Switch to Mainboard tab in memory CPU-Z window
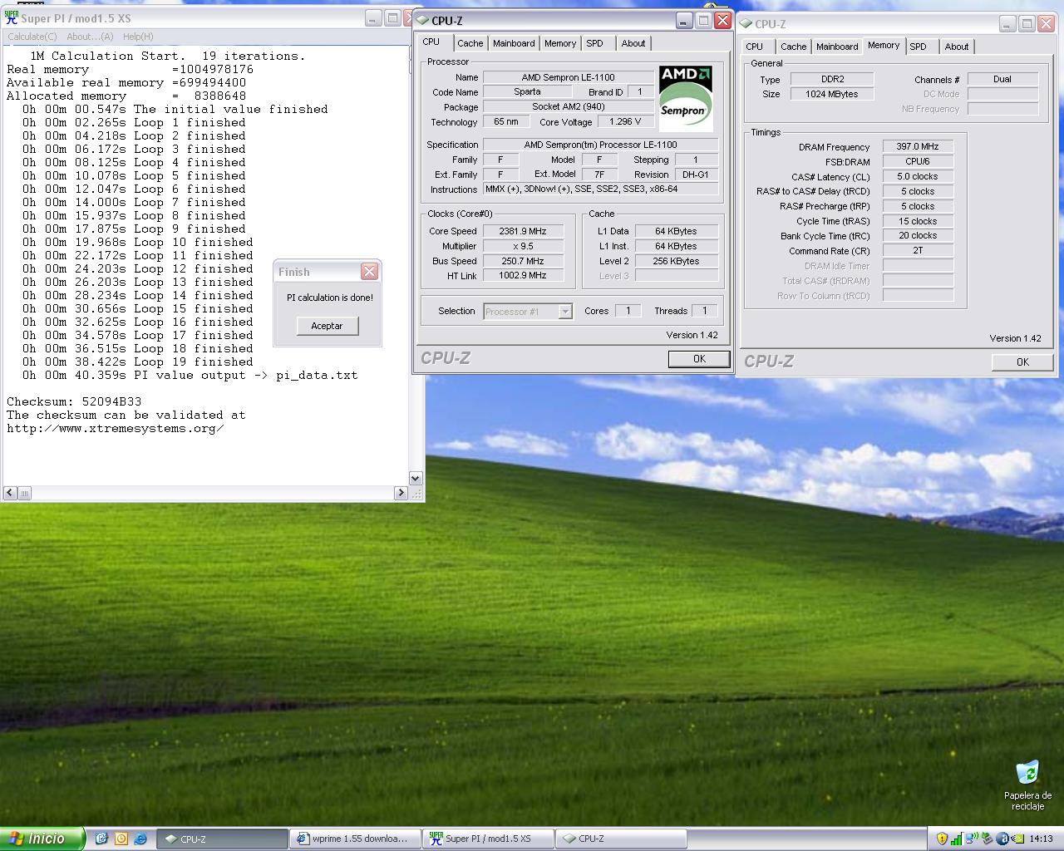1064x851 pixels. pyautogui.click(x=837, y=47)
